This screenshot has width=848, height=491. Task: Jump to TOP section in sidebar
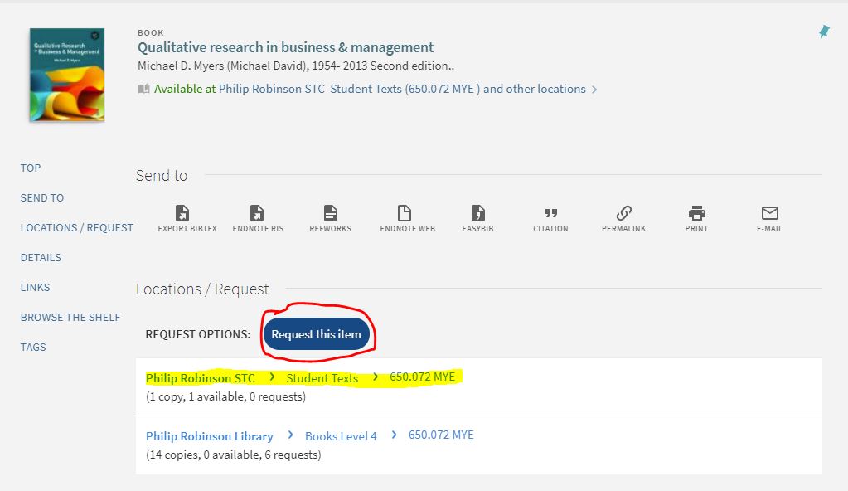31,168
